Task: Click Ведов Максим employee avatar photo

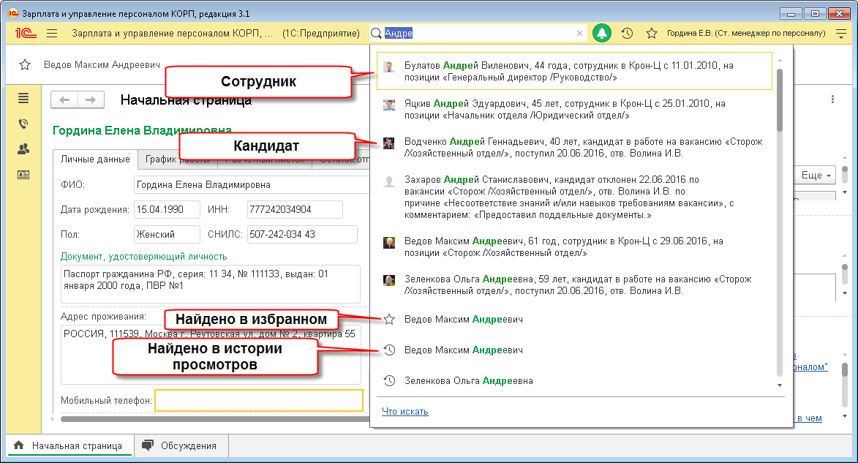Action: (x=389, y=242)
